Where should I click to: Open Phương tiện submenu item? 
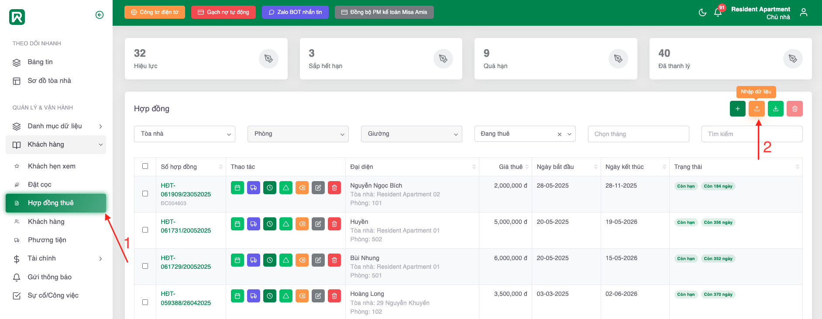coord(56,240)
